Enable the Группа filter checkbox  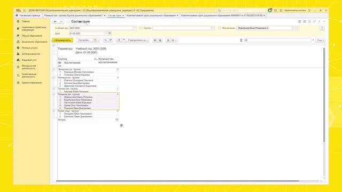pos(141,28)
